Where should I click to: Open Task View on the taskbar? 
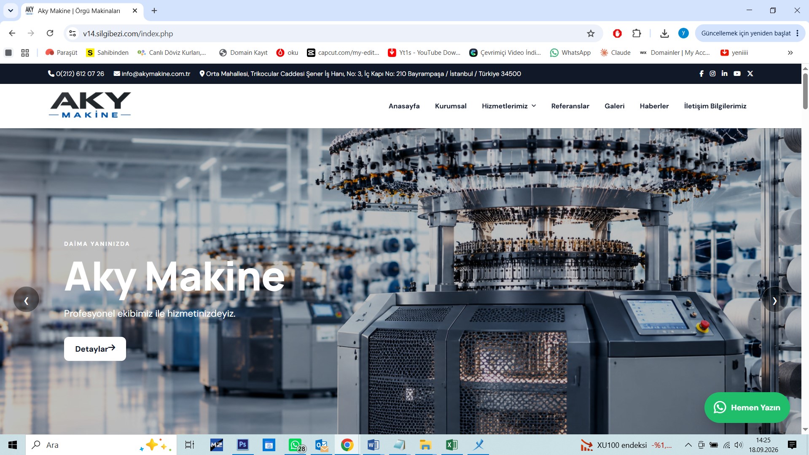click(190, 445)
